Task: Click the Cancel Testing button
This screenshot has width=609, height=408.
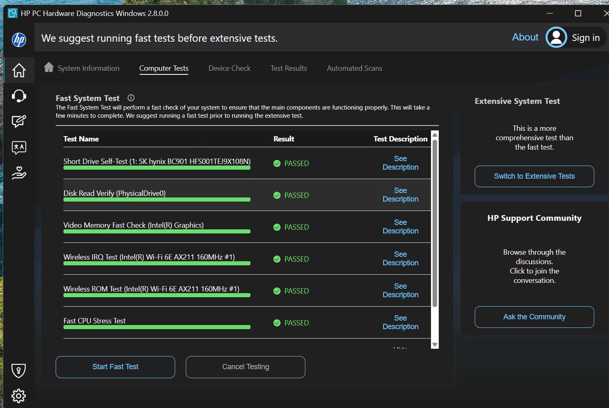Action: tap(246, 367)
